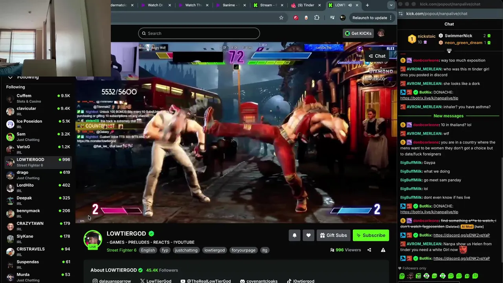Open a new browser tab
This screenshot has height=283, width=503.
click(x=367, y=5)
